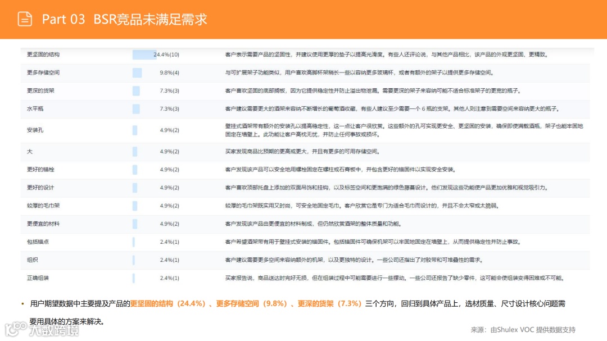Click orange text '更坚固的结构（24.4%）' in summary
Viewport: 607px width, 341px height.
point(168,304)
